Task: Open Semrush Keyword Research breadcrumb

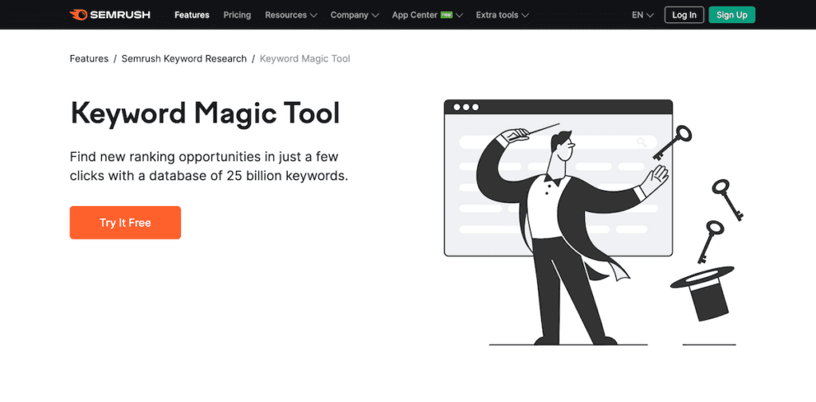Action: click(184, 59)
